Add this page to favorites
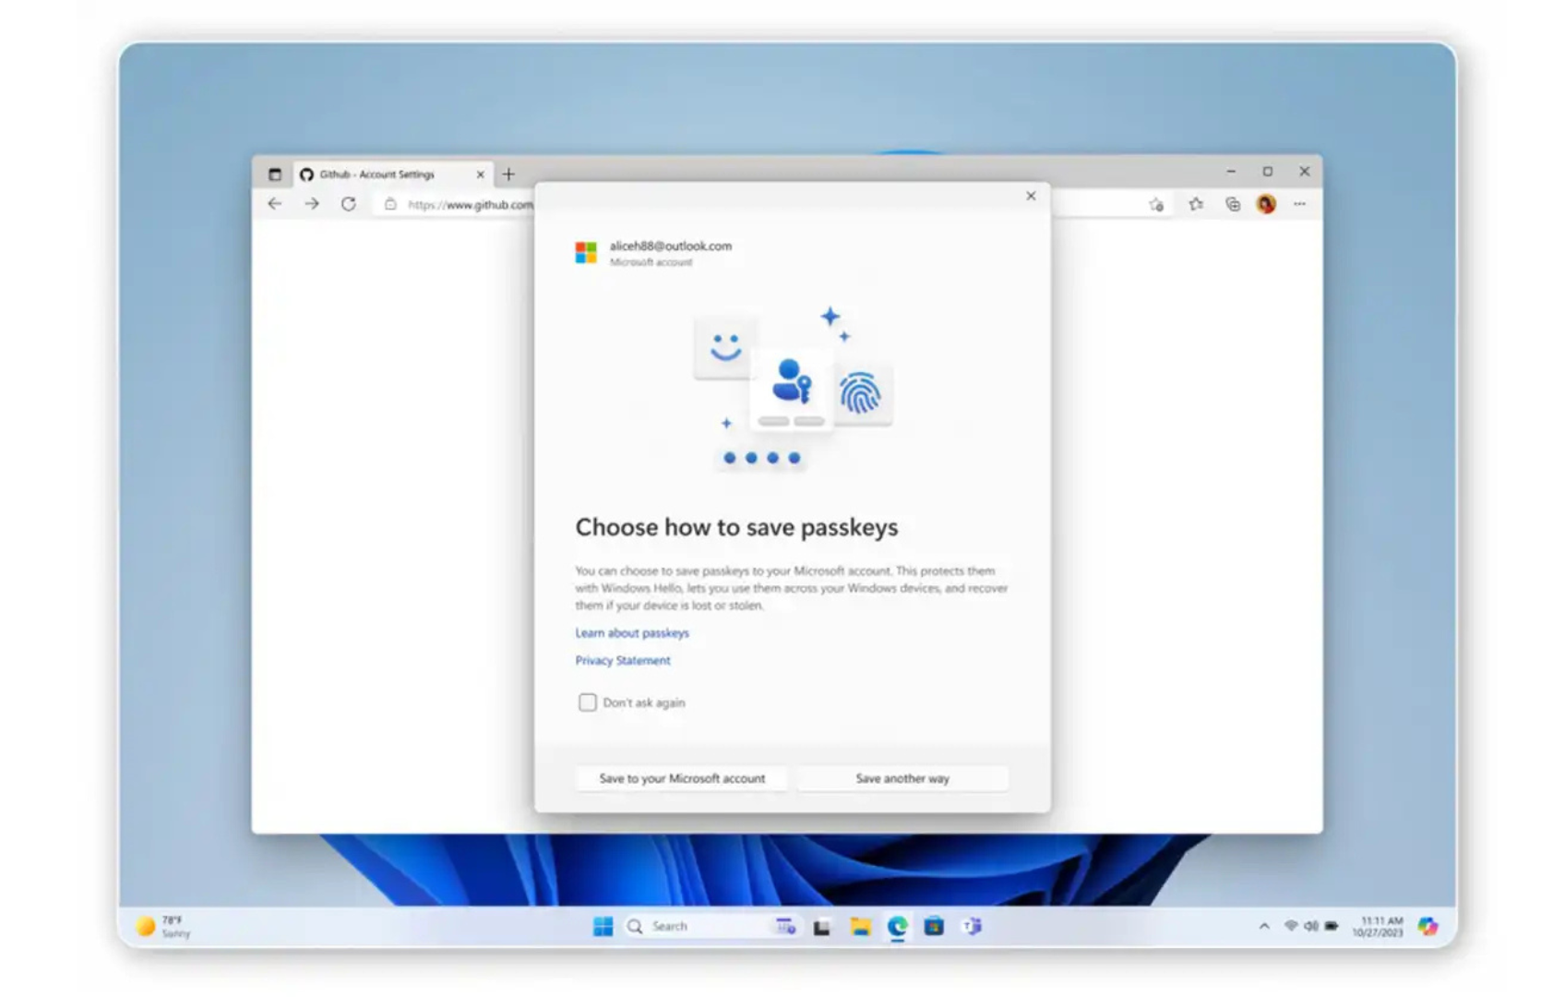The width and height of the screenshot is (1565, 997). click(1156, 204)
